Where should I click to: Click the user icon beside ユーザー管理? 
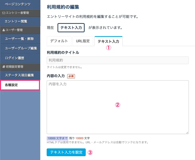click(3, 30)
